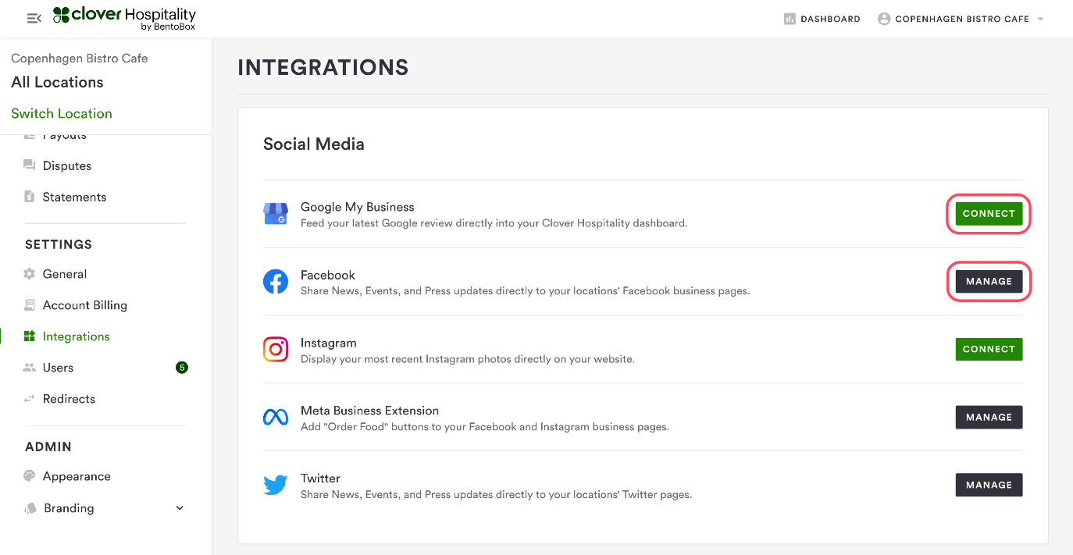This screenshot has width=1073, height=555.
Task: Click the Clover Hospitality logo
Action: tap(124, 18)
